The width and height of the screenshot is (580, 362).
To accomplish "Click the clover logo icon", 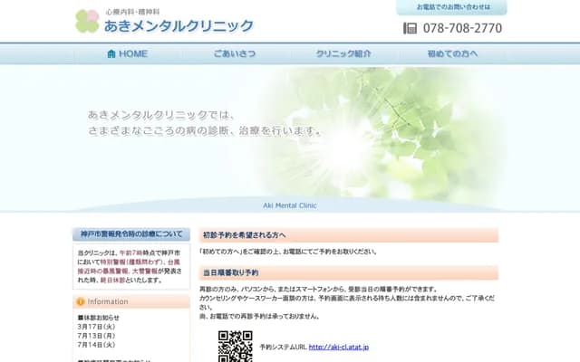I will (x=87, y=21).
